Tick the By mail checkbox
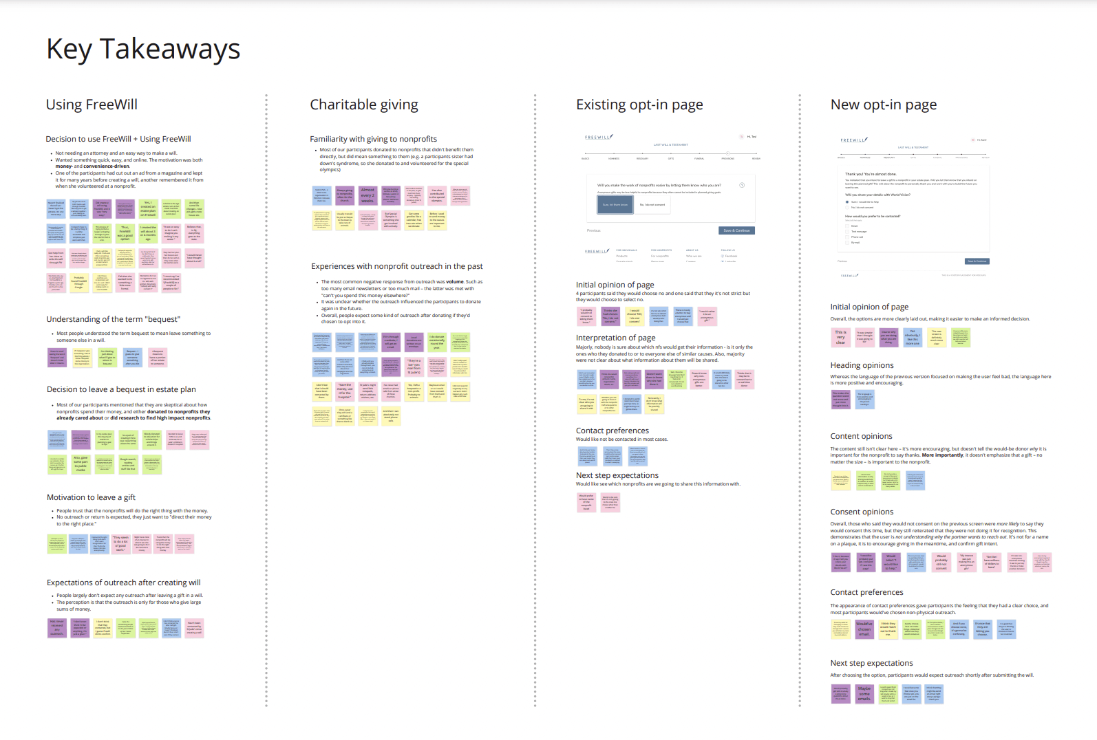Image resolution: width=1097 pixels, height=740 pixels. (846, 242)
